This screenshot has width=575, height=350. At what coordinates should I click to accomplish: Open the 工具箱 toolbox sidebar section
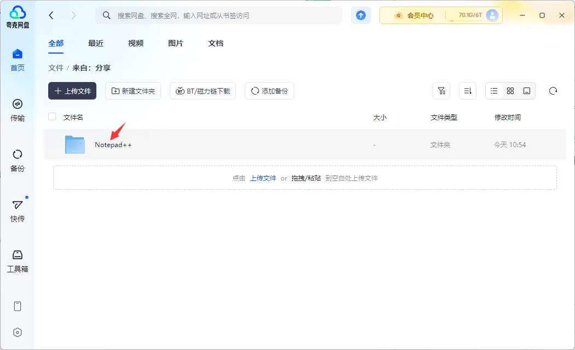[x=17, y=261]
